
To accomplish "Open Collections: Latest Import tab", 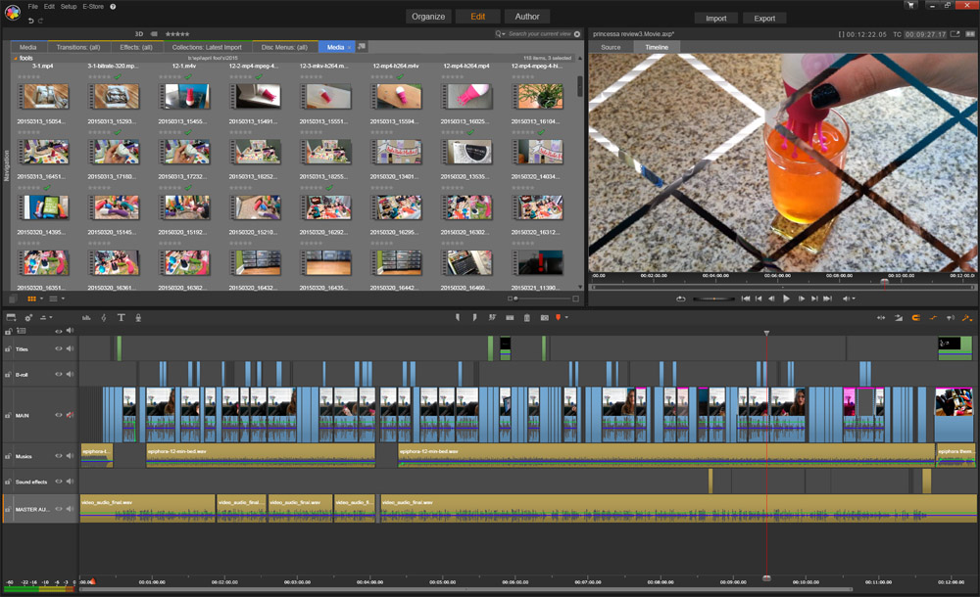I will [206, 47].
